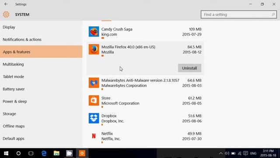This screenshot has height=158, width=280.
Task: Click the Candy Crush Saga app icon
Action: click(x=94, y=32)
